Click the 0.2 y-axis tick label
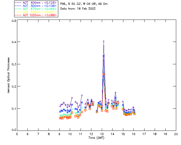The image size is (181, 145). point(14,86)
